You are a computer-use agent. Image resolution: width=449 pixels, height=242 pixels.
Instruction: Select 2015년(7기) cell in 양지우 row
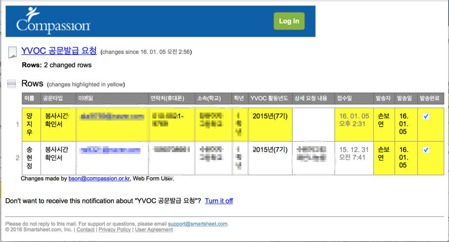pos(270,124)
